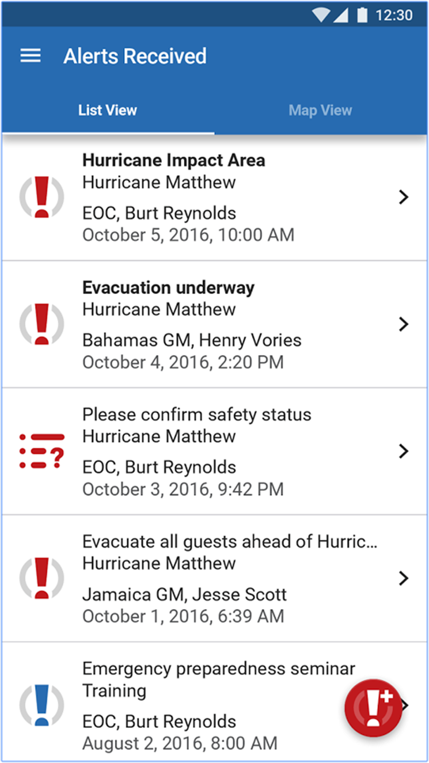Click red alert icon for Hurricane Impact Area
The image size is (429, 763).
[42, 197]
